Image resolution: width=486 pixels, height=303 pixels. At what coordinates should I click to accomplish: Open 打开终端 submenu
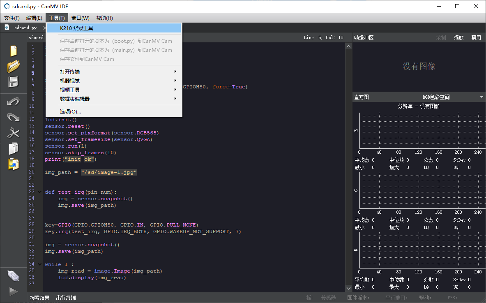[x=114, y=72]
